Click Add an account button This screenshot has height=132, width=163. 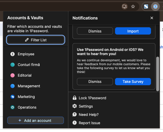point(35,120)
